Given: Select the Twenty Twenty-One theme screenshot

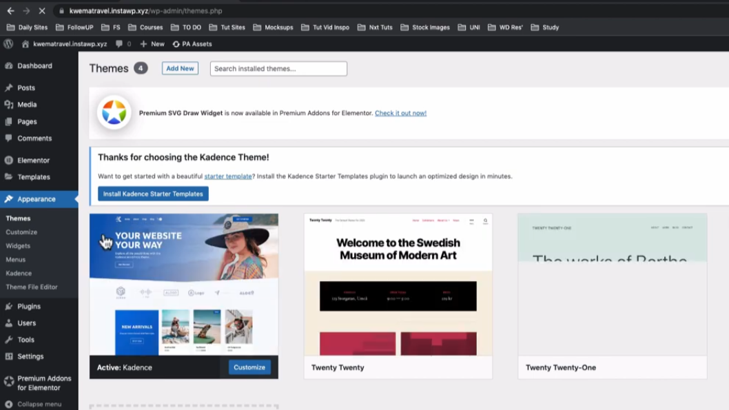Looking at the screenshot, I should [613, 285].
